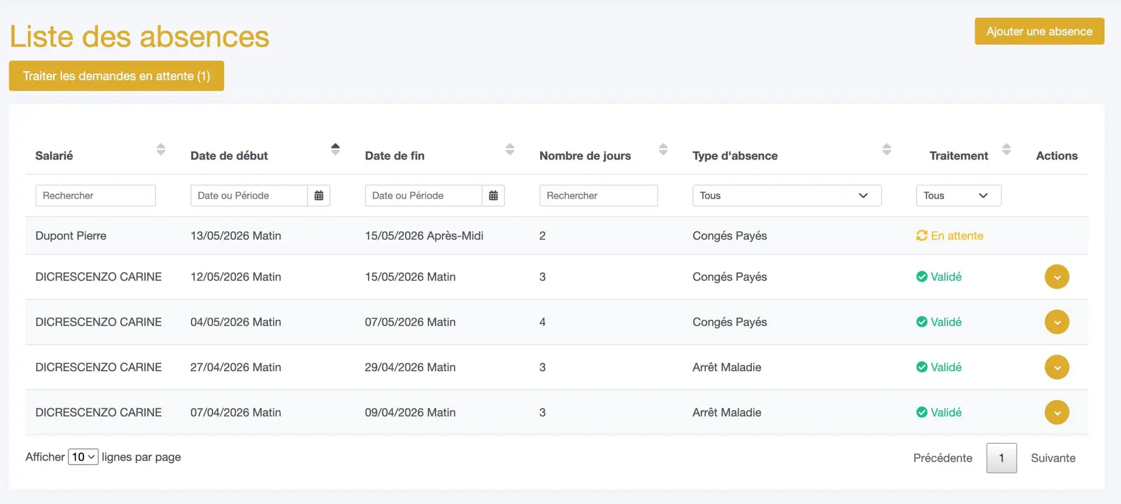Viewport: 1121px width, 504px height.
Task: Open actions menu for 07/04/2026 absence
Action: 1057,412
